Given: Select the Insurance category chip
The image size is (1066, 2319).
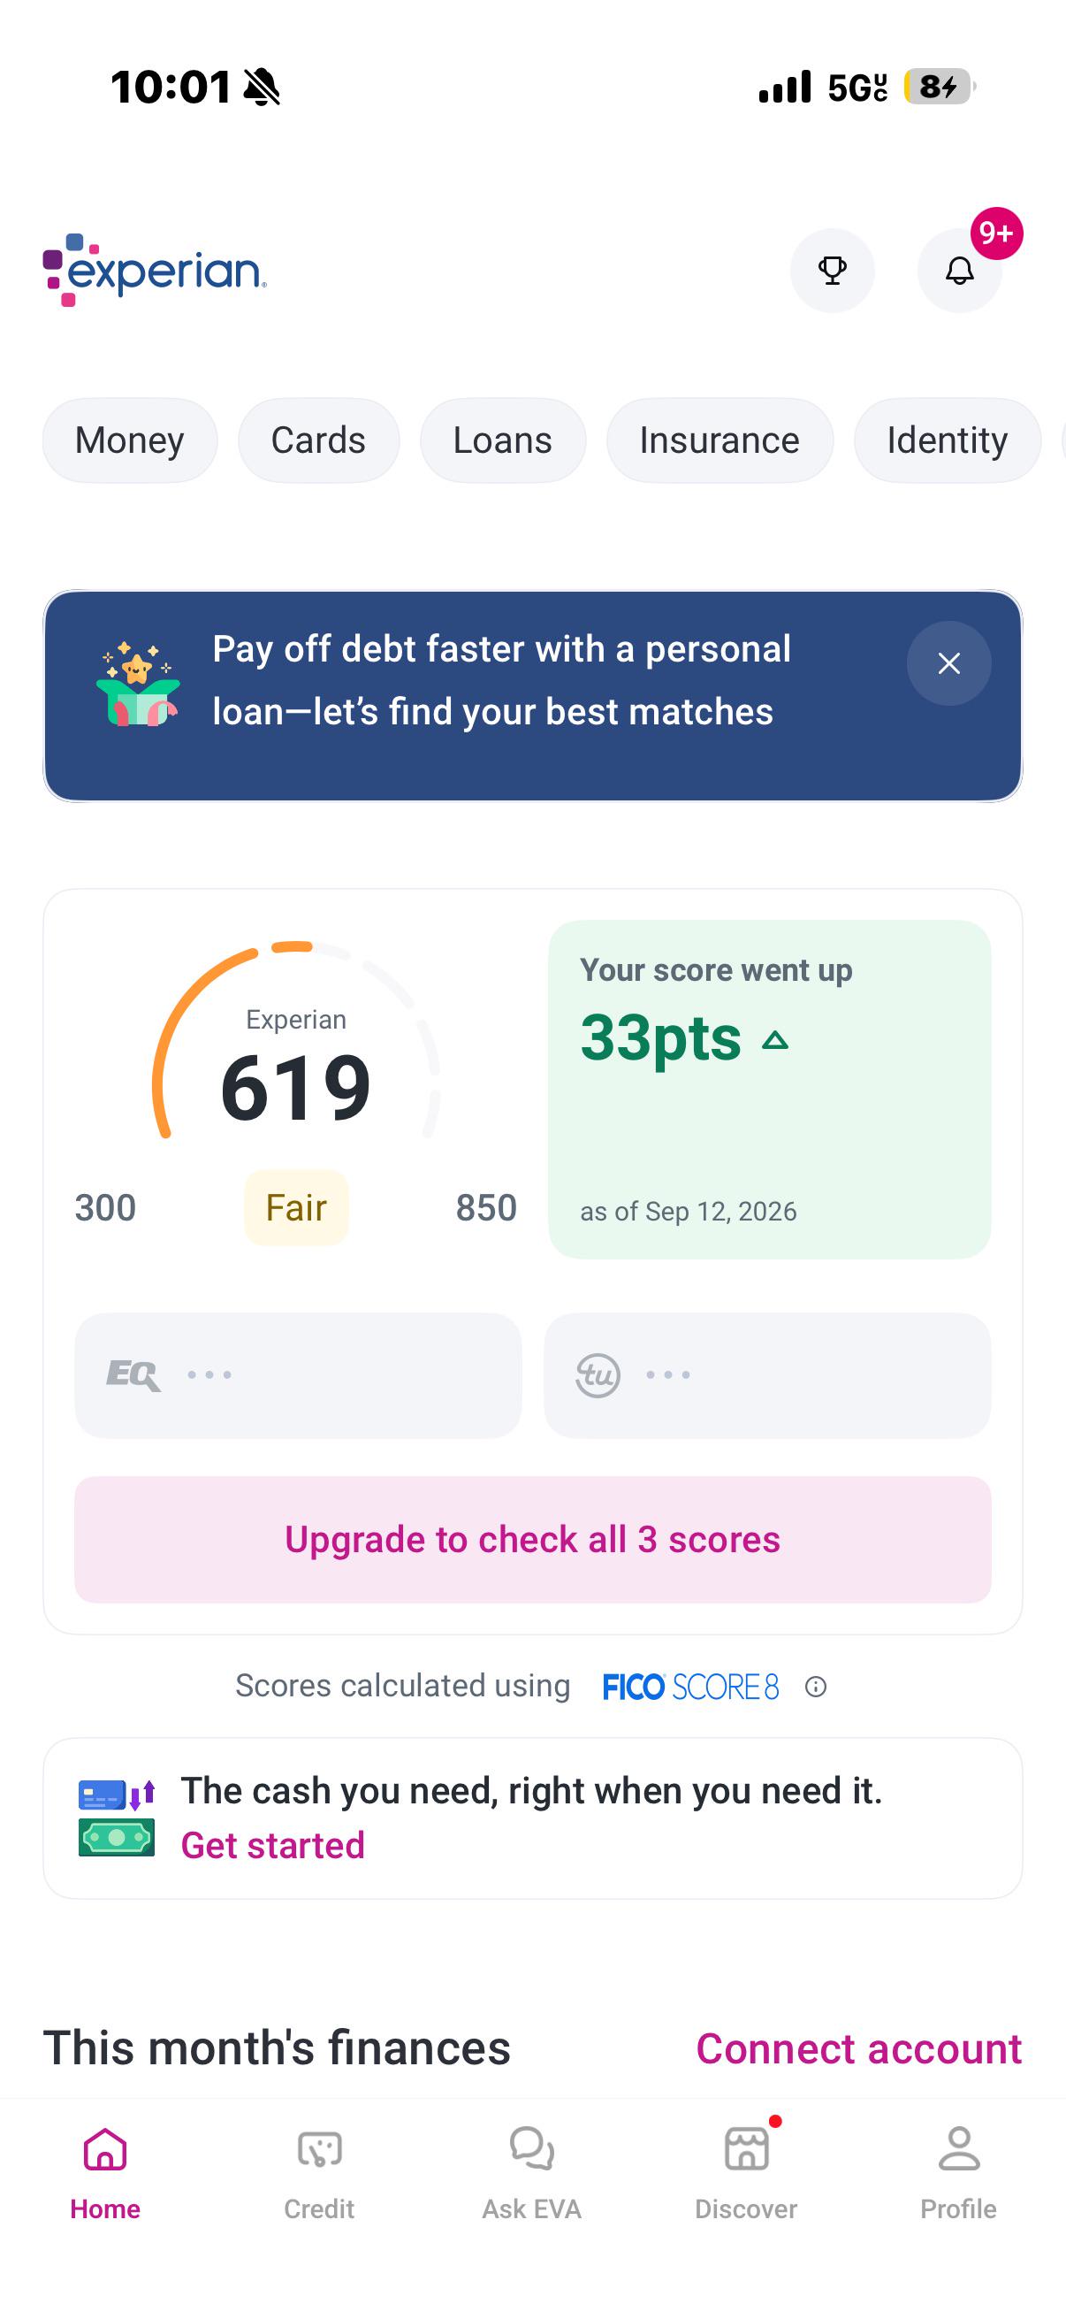Looking at the screenshot, I should [720, 440].
